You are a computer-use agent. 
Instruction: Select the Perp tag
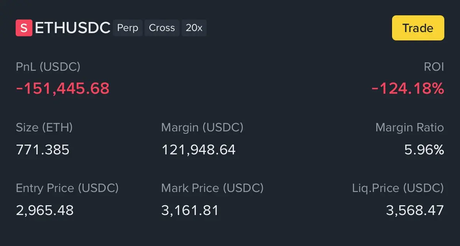pos(128,28)
